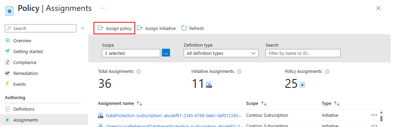Click the Refresh circular arrow icon
395x127 pixels.
(184, 28)
